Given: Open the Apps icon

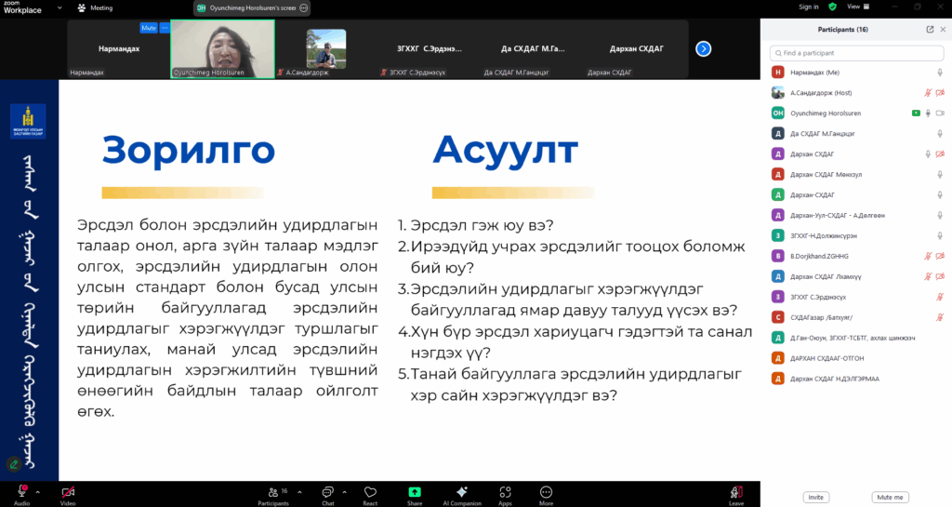Looking at the screenshot, I should click(x=505, y=491).
